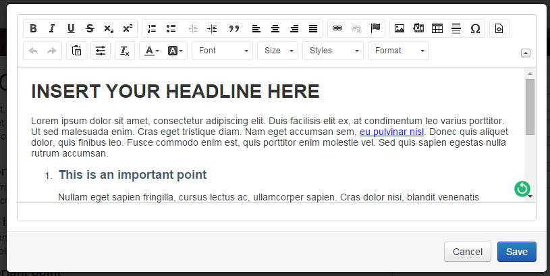Toggle italic formatting
Viewport: 550px width, 276px height.
coord(52,28)
